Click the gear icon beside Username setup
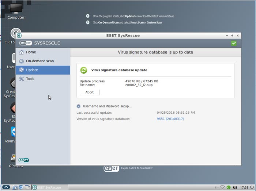The width and height of the screenshot is (256, 191). coord(79,106)
